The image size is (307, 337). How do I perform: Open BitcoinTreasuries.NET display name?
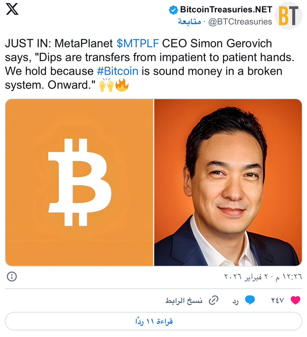coord(226,10)
